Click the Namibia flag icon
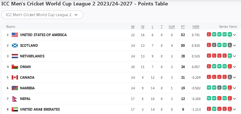Screen dimensions: 241x114 tap(15, 88)
